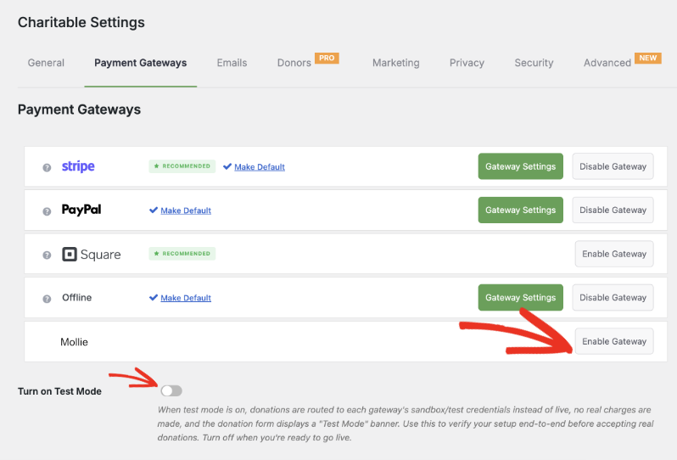Open Gateway Settings for Stripe
Screen dimensions: 677x460
[520, 166]
